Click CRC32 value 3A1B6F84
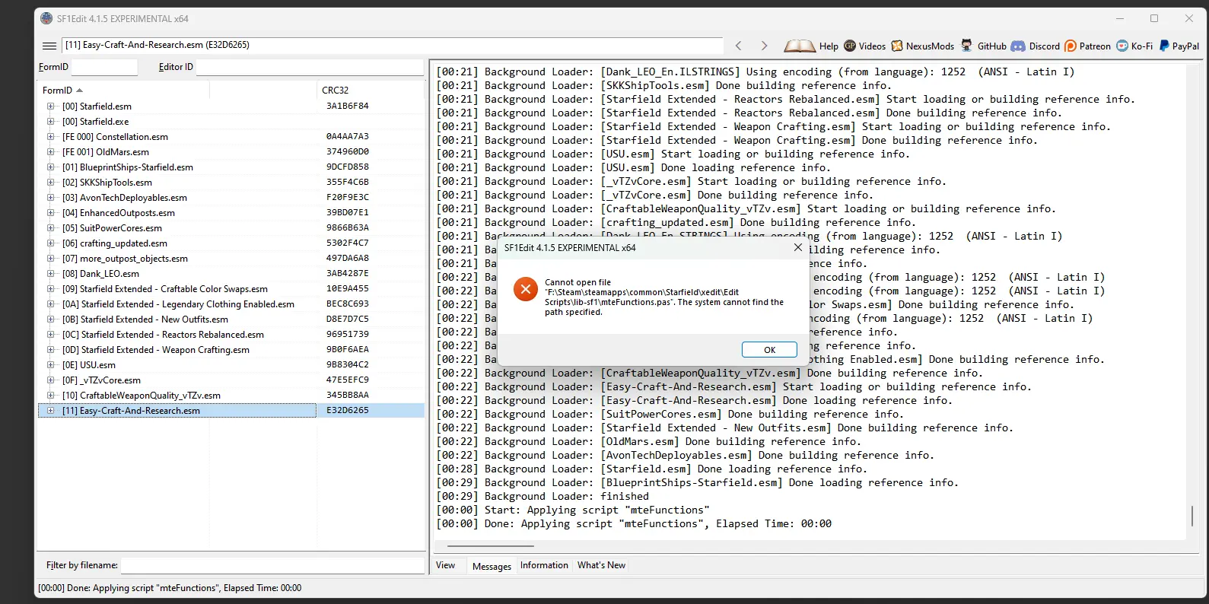This screenshot has height=604, width=1209. [347, 106]
